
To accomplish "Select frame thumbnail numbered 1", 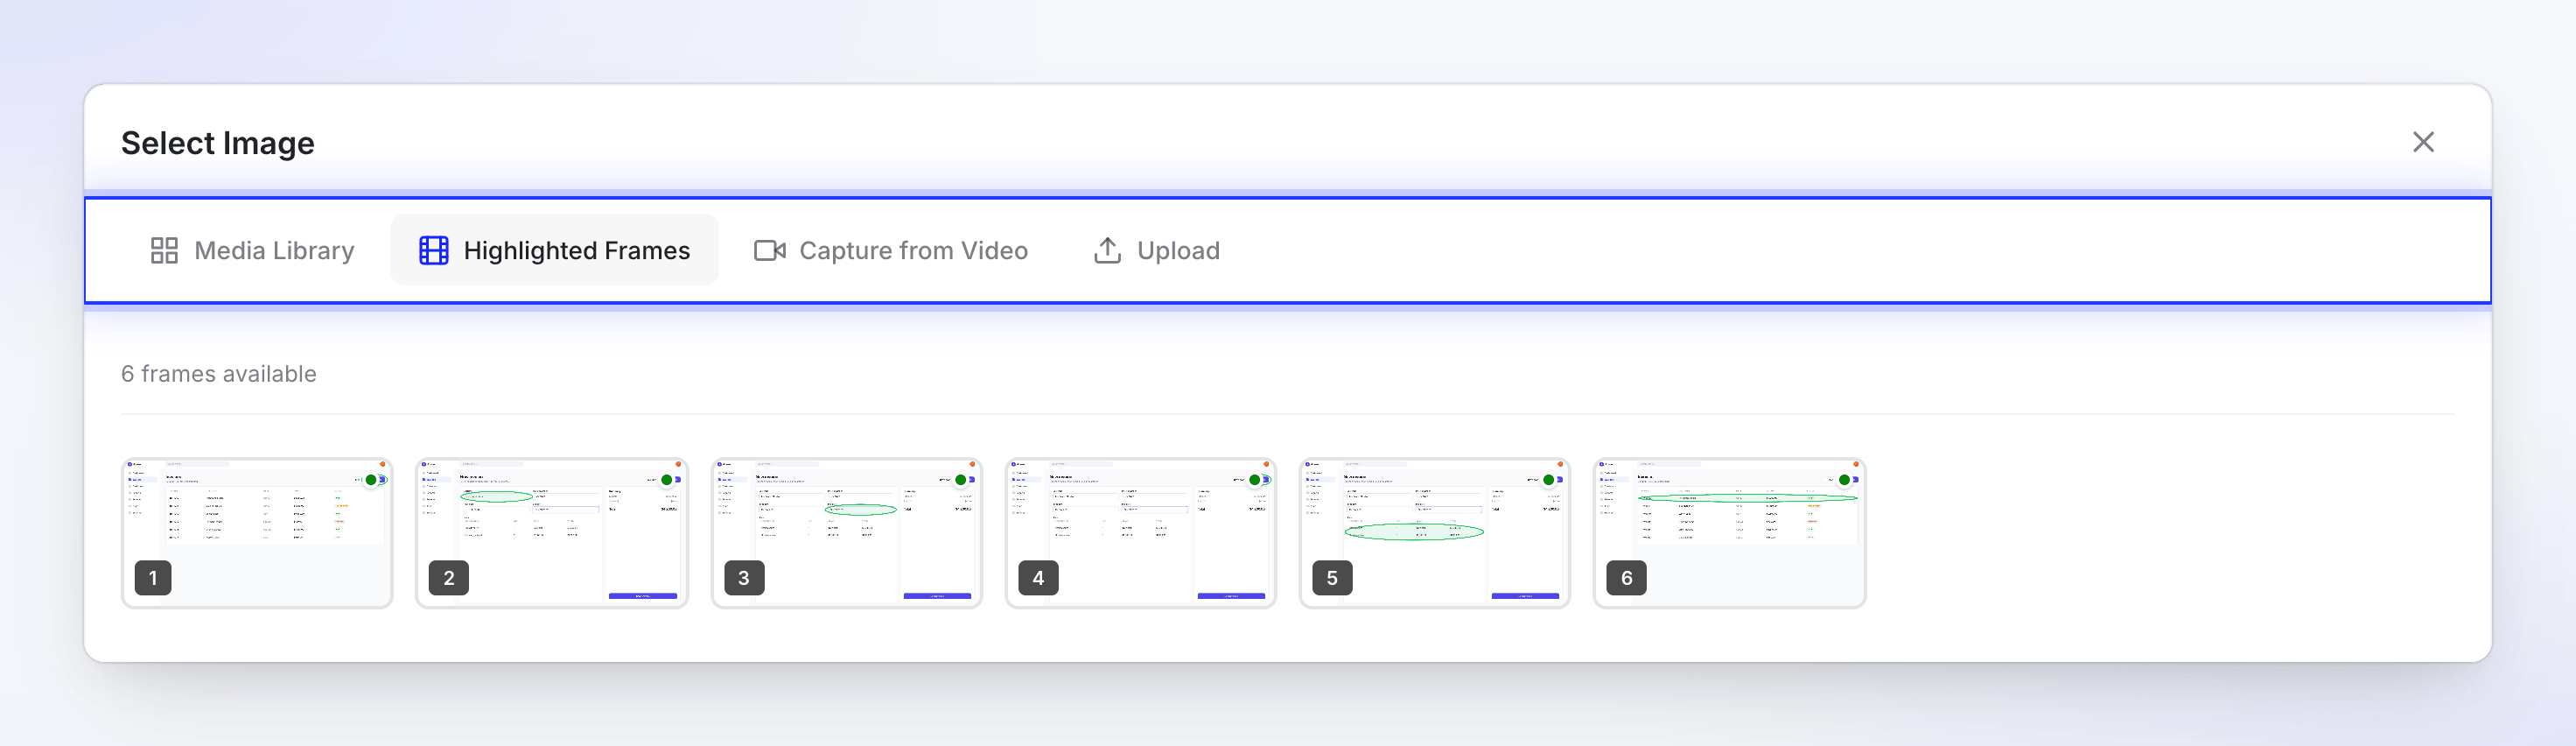I will point(257,533).
